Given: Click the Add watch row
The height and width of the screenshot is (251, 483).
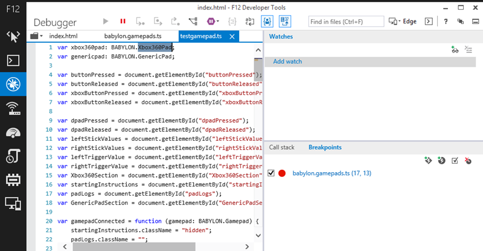Looking at the screenshot, I should (370, 61).
